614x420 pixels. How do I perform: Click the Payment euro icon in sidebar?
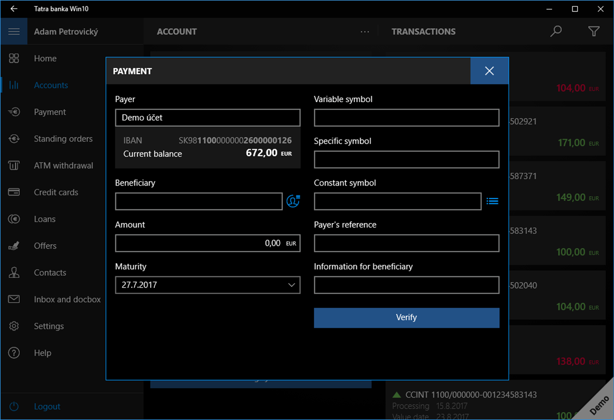click(x=14, y=111)
